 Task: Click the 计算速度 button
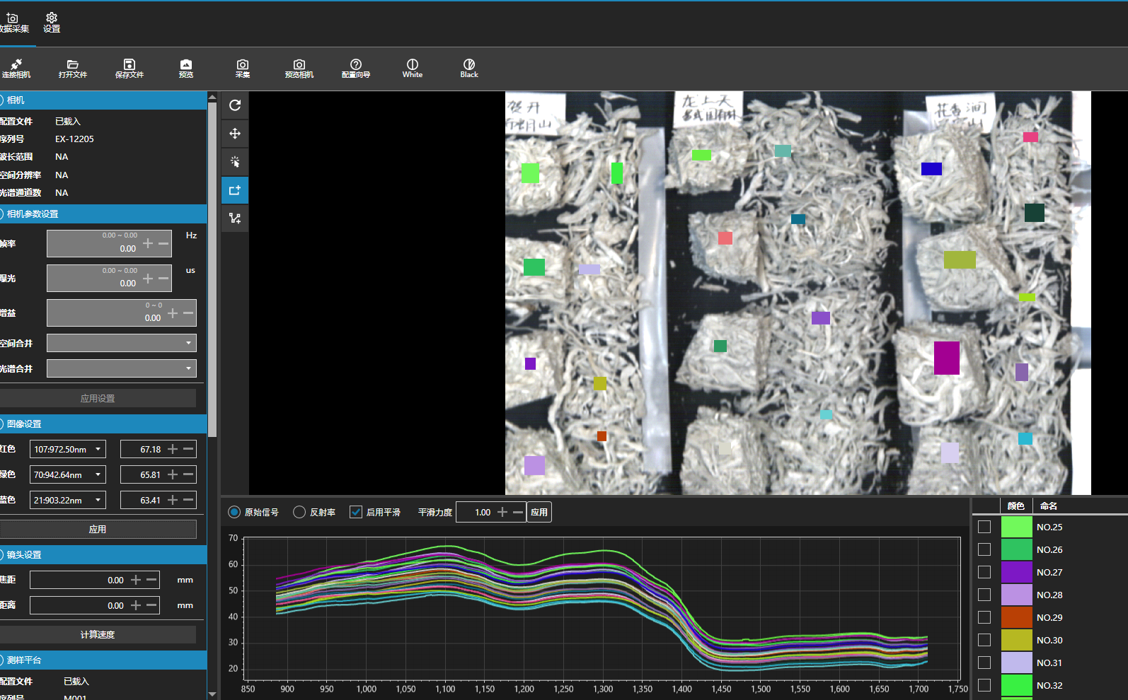point(98,634)
